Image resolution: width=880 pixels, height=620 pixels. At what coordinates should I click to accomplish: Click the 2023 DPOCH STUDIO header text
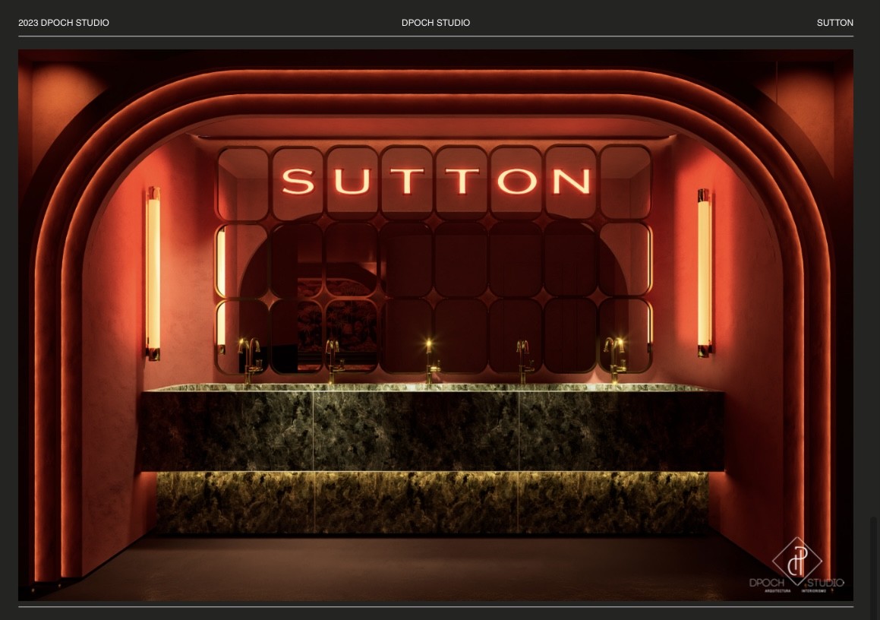coord(64,23)
